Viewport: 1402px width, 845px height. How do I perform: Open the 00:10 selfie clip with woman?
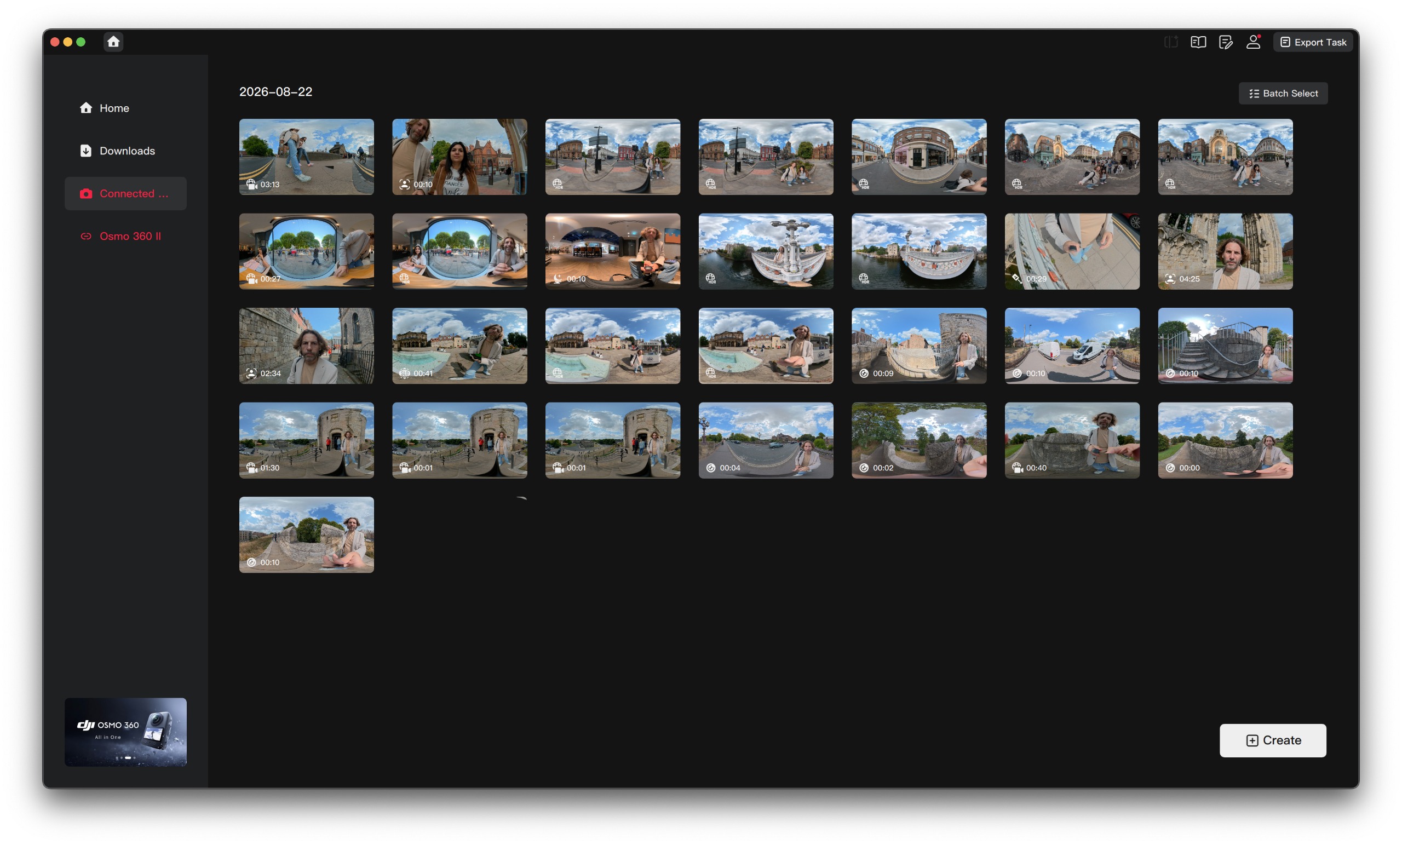click(x=459, y=157)
